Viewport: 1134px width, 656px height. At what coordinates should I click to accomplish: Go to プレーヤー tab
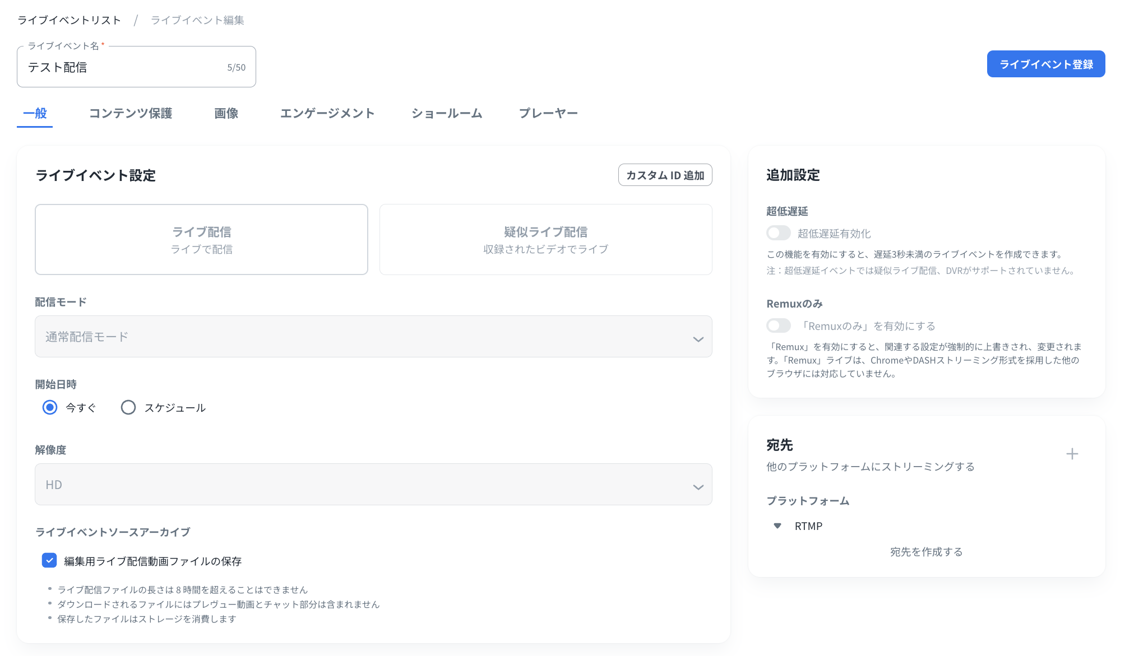pos(548,113)
